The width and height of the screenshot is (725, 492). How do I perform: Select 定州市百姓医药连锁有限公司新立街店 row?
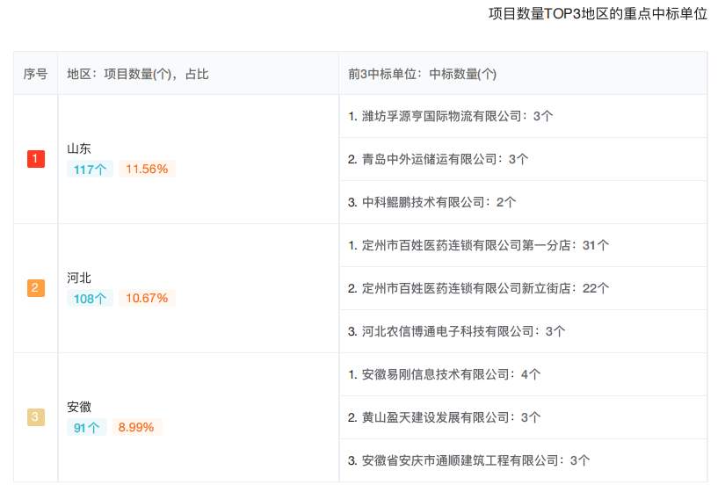523,288
